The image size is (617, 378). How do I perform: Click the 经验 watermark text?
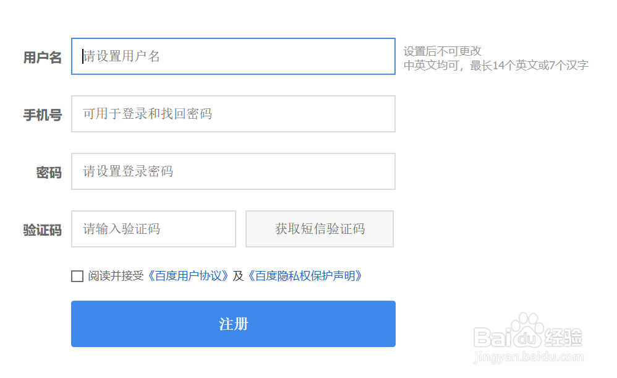tap(563, 338)
